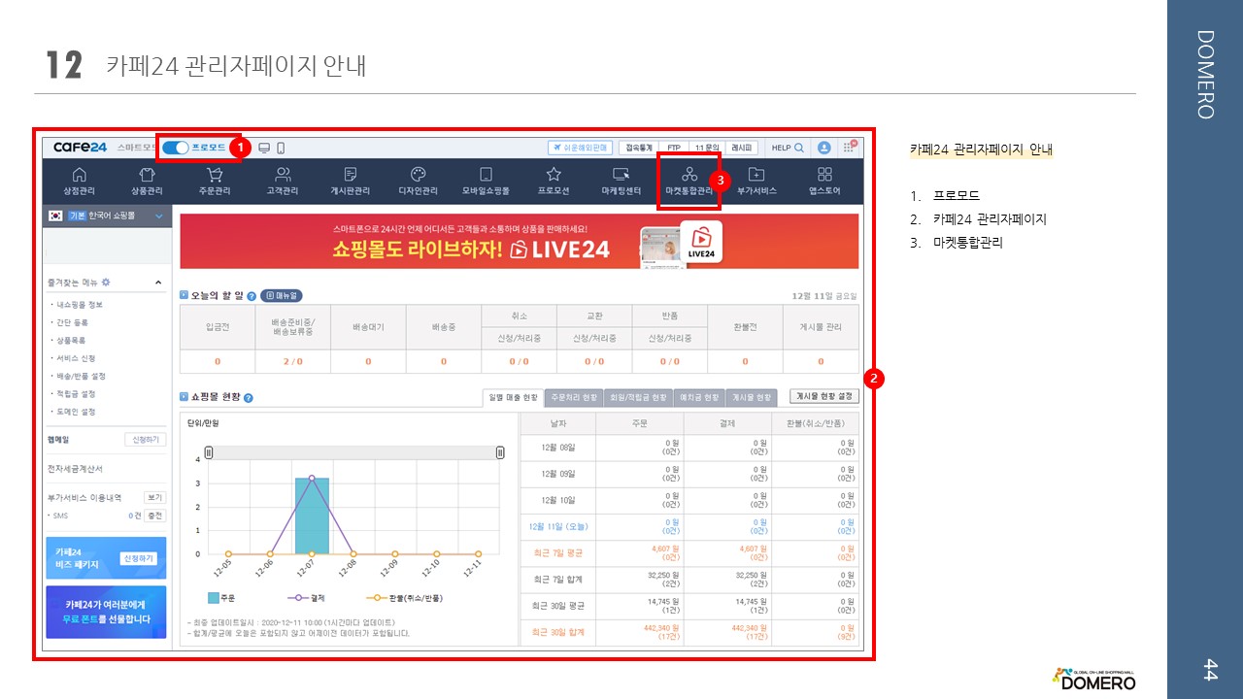Click the 레시피 button
Screen dimensions: 1243x699
pos(743,148)
